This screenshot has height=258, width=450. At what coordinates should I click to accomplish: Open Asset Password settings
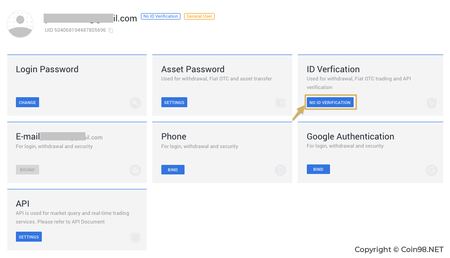[x=174, y=102]
